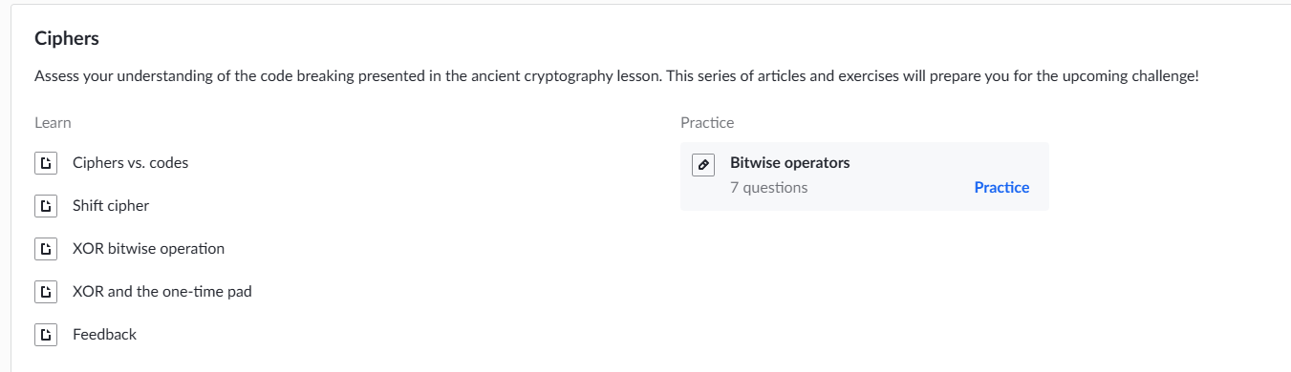Click the Learn column label
The width and height of the screenshot is (1291, 372).
[53, 123]
